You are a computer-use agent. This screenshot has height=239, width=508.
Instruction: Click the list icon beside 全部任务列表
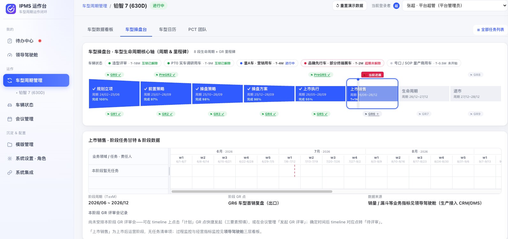tap(478, 30)
